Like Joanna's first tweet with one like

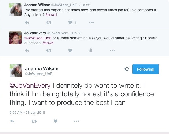coord(70,22)
